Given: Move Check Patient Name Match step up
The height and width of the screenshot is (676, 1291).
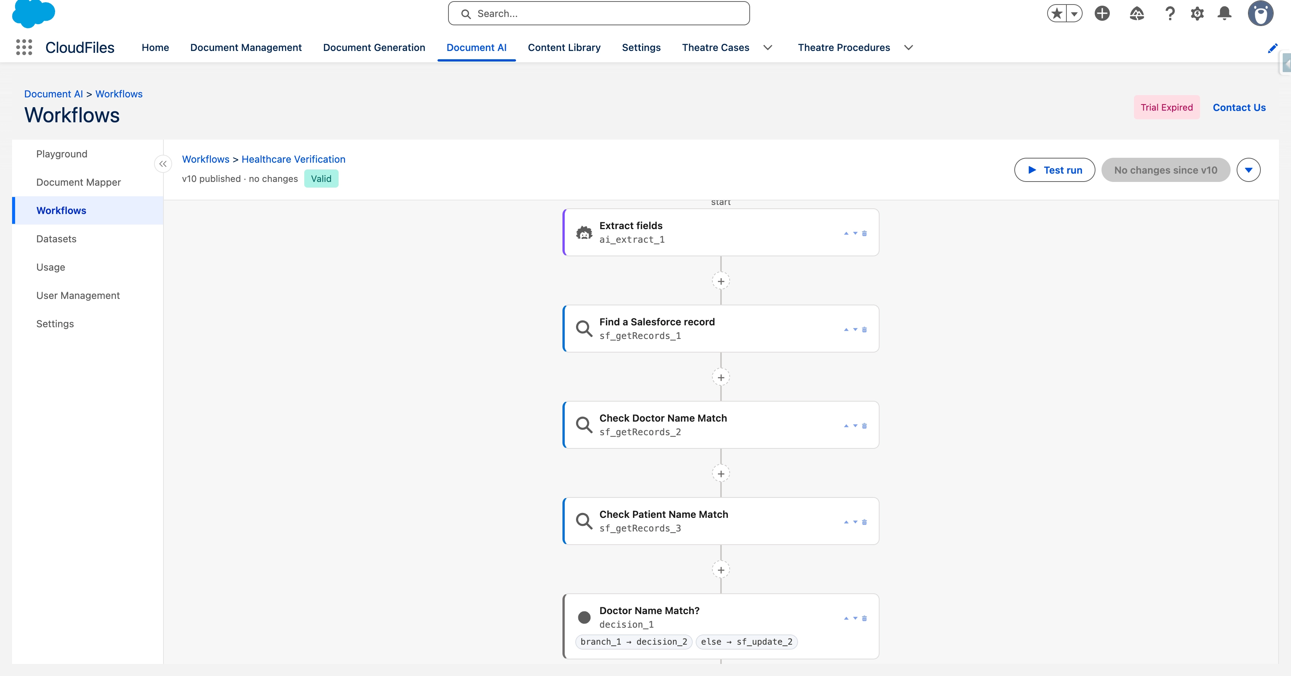Looking at the screenshot, I should [x=846, y=522].
